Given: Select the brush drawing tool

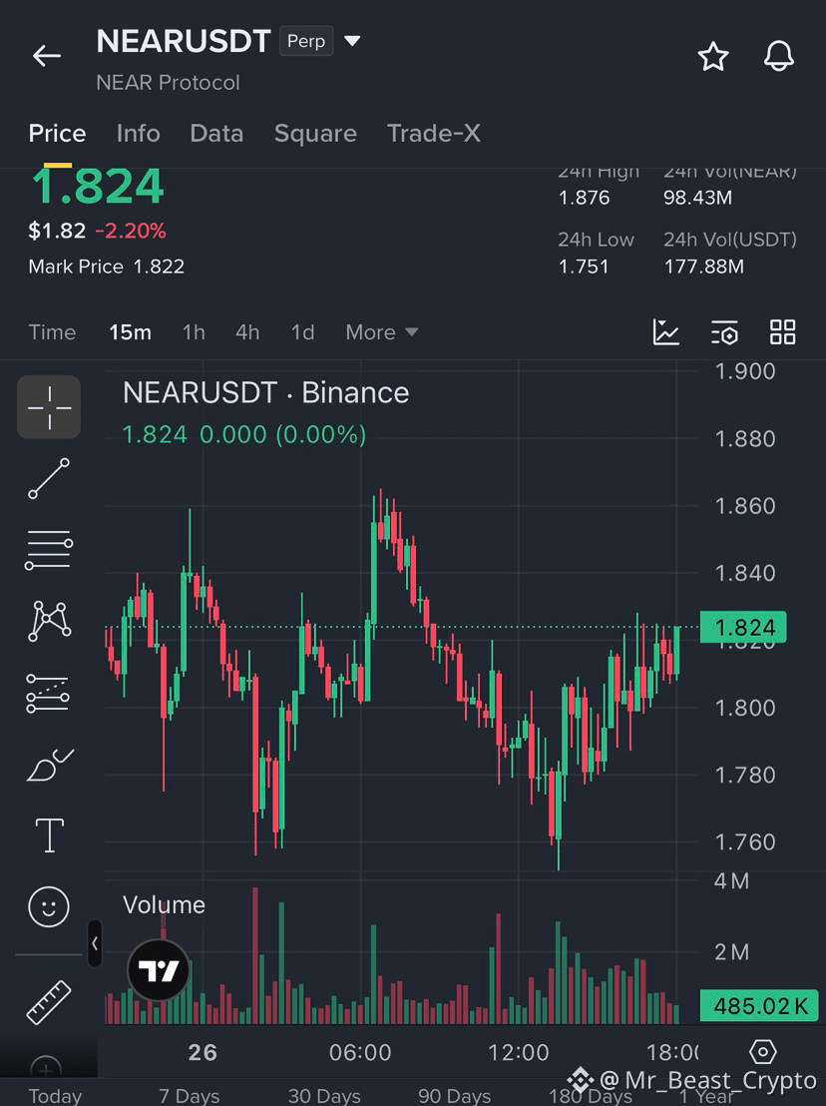Looking at the screenshot, I should [x=49, y=766].
